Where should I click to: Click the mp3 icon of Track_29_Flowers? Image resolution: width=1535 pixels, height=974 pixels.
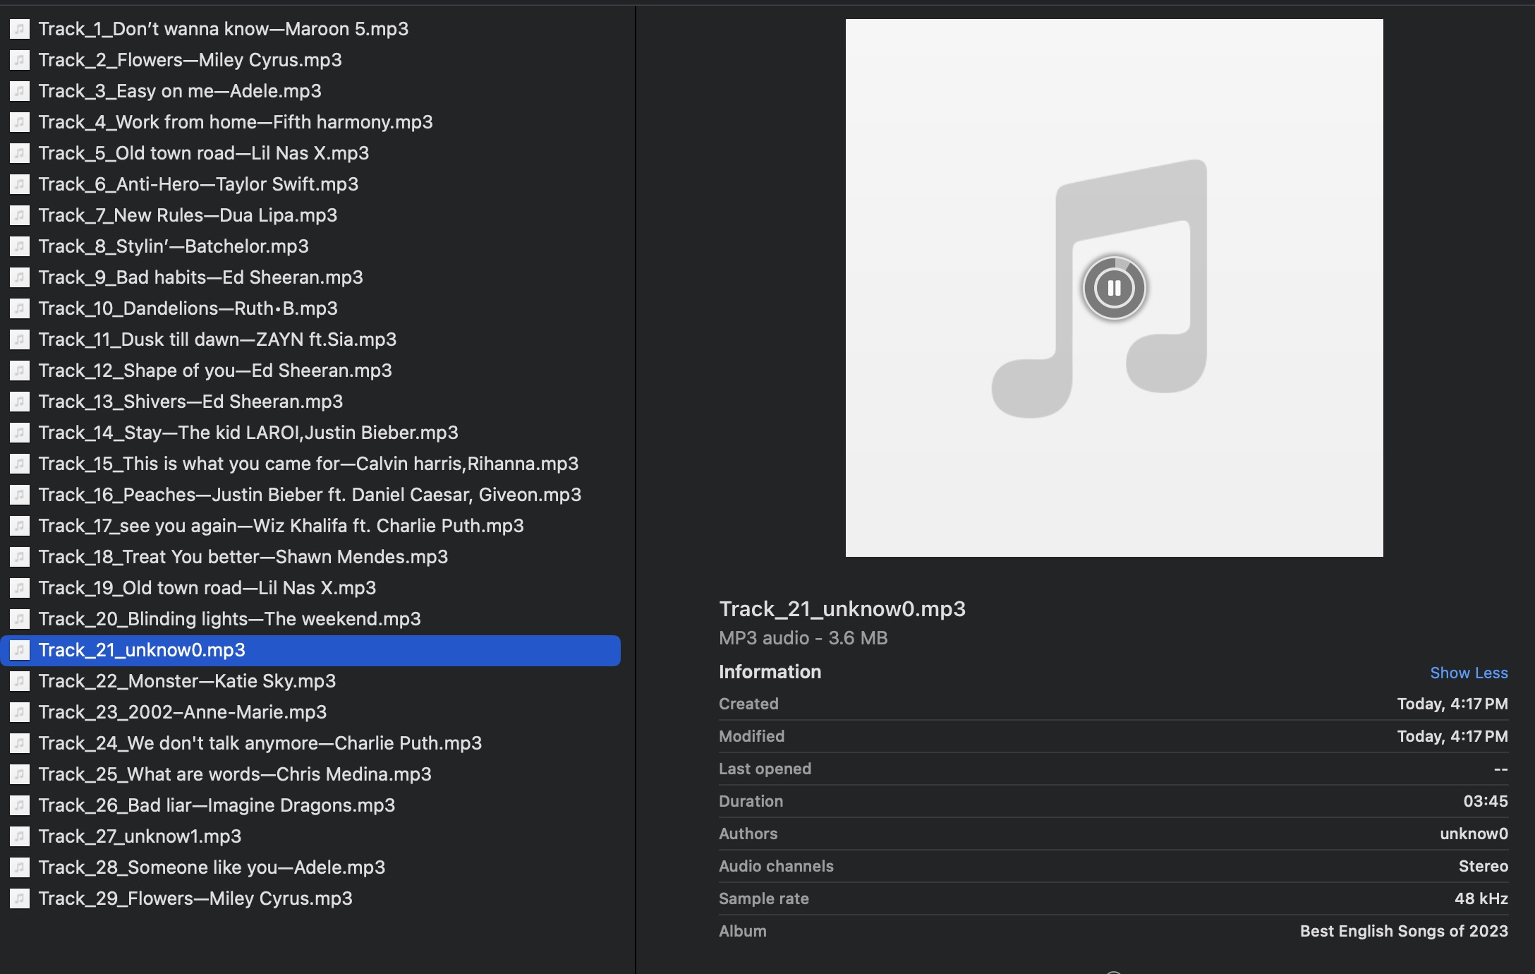pos(20,898)
